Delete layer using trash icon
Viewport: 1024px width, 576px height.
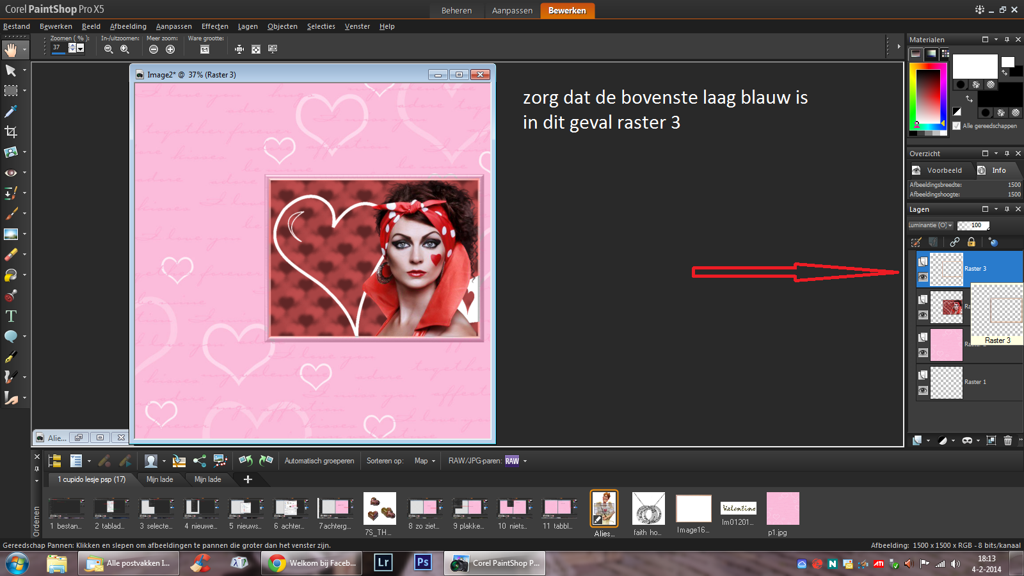pos(1008,440)
